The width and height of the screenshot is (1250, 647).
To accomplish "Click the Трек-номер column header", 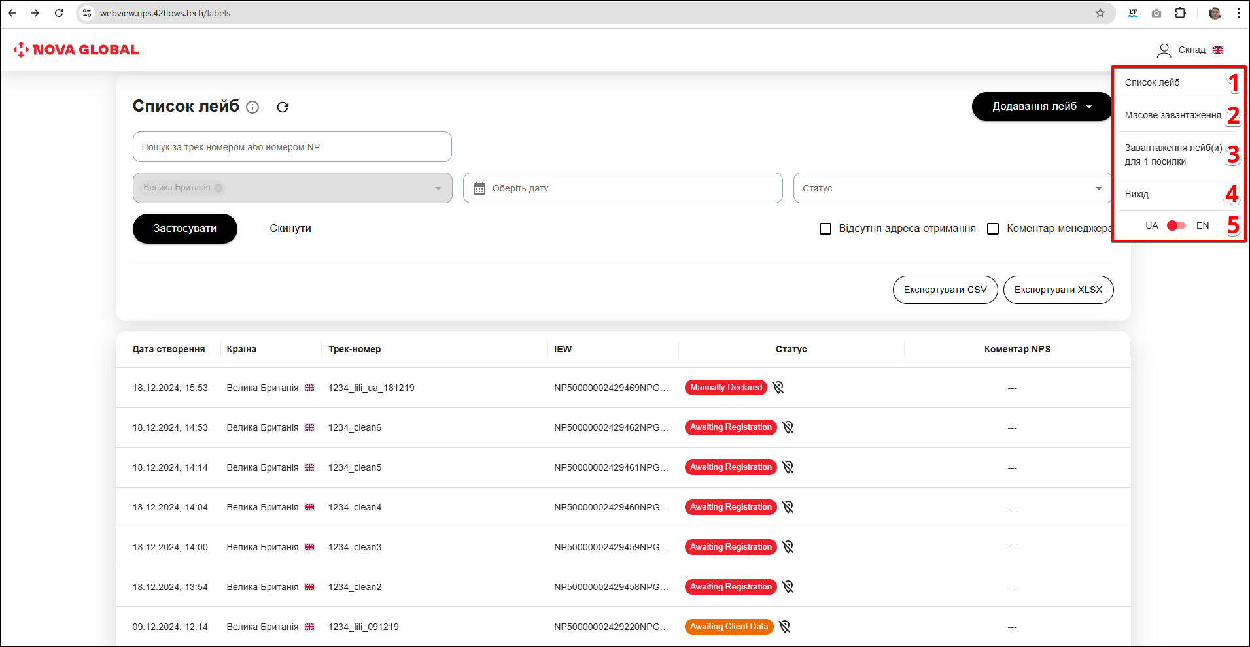I will pos(355,349).
